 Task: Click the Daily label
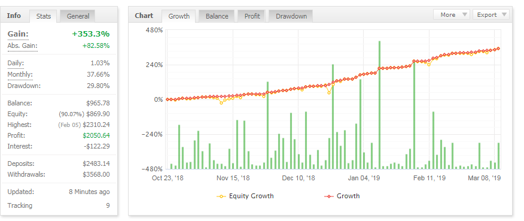point(16,63)
